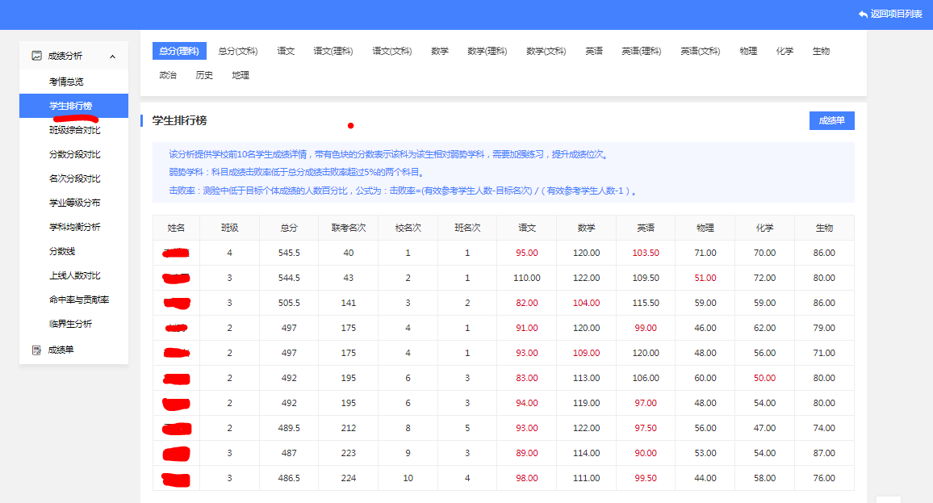Click the 联考名次 column header
The image size is (933, 503).
point(349,228)
